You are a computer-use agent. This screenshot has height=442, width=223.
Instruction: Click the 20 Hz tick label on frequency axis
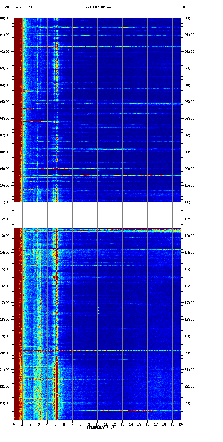click(181, 424)
